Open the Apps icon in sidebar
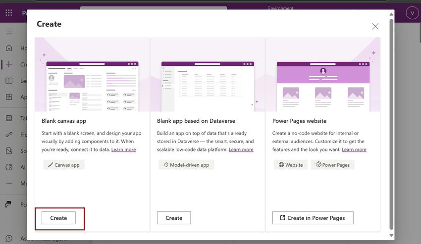 [x=9, y=97]
